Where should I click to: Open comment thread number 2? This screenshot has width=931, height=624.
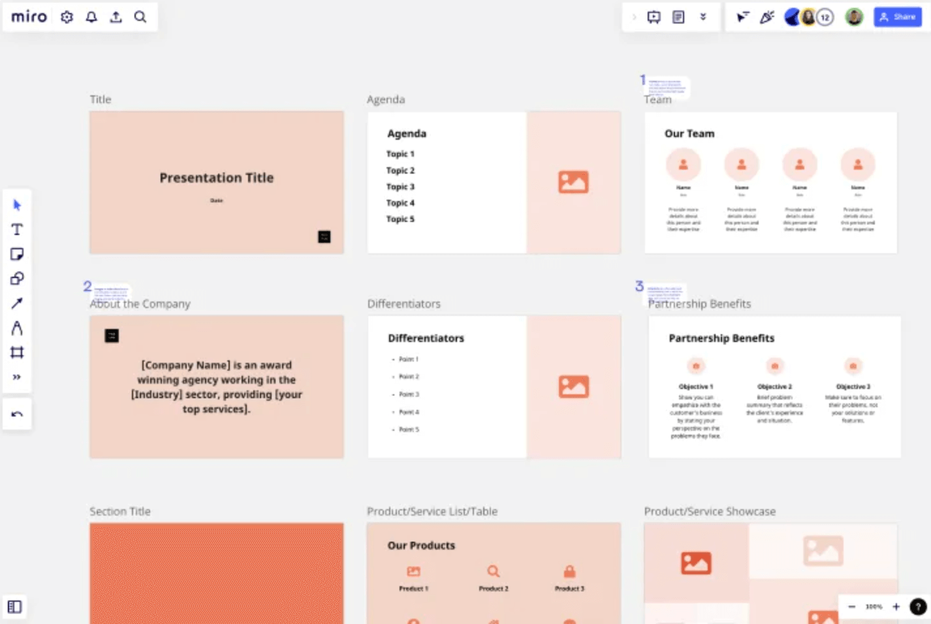tap(88, 287)
